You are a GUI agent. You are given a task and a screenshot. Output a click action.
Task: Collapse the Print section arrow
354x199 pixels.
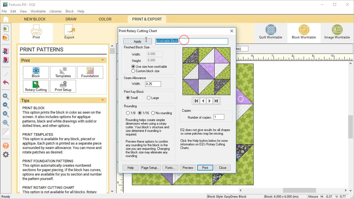(103, 60)
